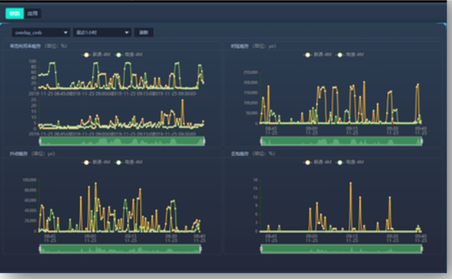Switch to the 链路 tab
452x279 pixels.
(x=15, y=13)
